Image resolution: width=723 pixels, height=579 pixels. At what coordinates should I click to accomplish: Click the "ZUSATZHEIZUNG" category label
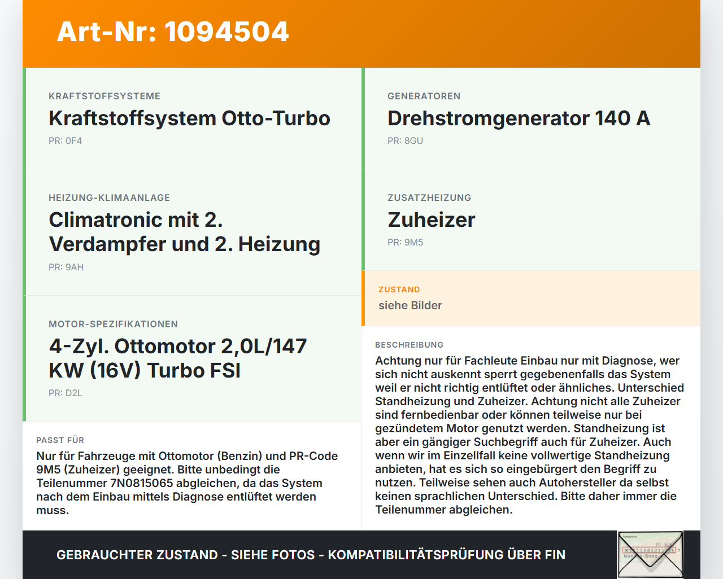point(429,198)
